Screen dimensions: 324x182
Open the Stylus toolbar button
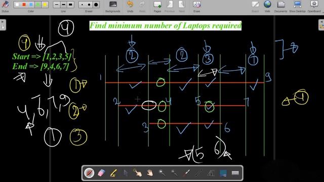[5, 6]
